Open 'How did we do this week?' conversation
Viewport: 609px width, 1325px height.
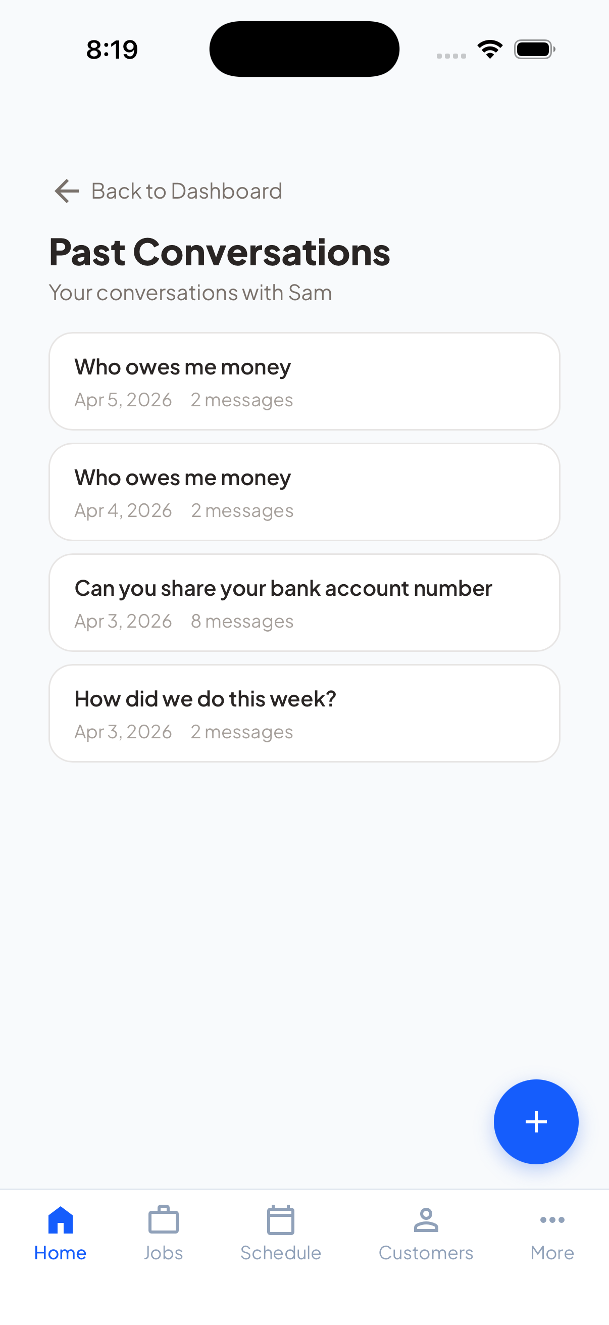[x=304, y=713]
